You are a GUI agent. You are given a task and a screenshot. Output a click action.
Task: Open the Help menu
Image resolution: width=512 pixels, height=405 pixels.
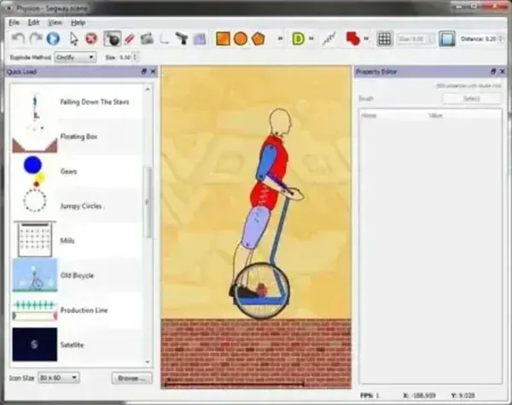click(x=78, y=22)
